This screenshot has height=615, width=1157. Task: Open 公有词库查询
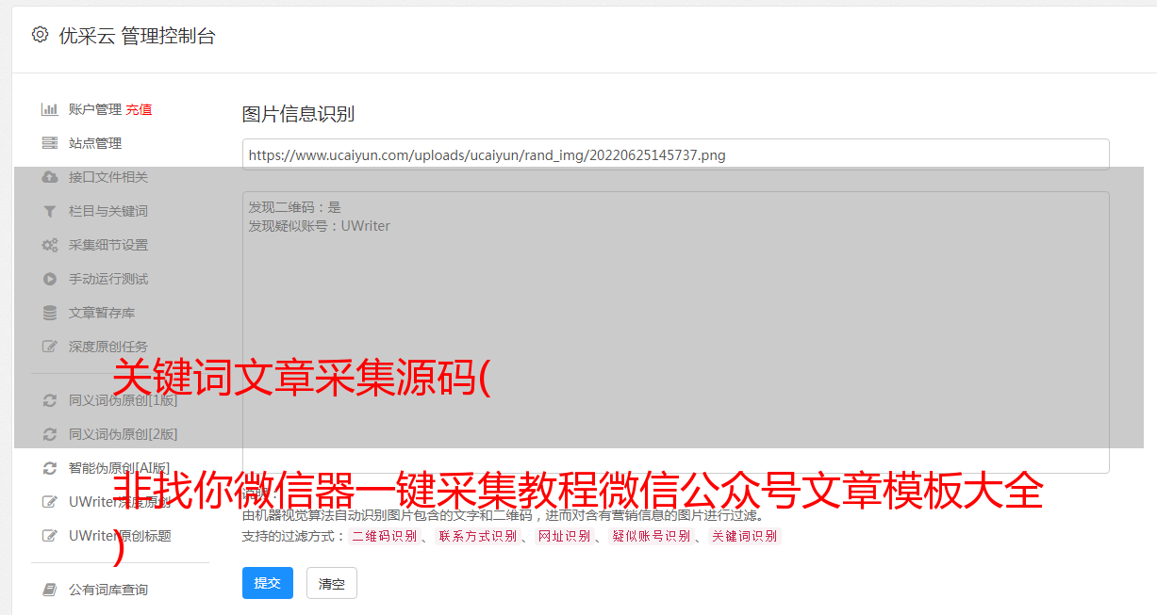pos(108,590)
